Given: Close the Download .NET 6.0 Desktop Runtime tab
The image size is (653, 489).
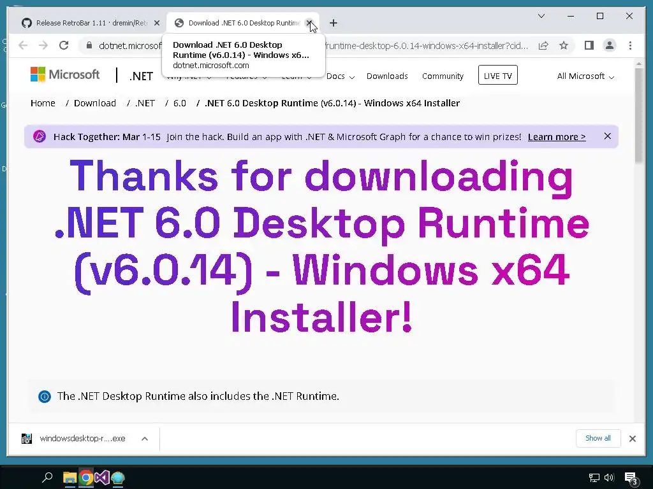Looking at the screenshot, I should coord(309,23).
